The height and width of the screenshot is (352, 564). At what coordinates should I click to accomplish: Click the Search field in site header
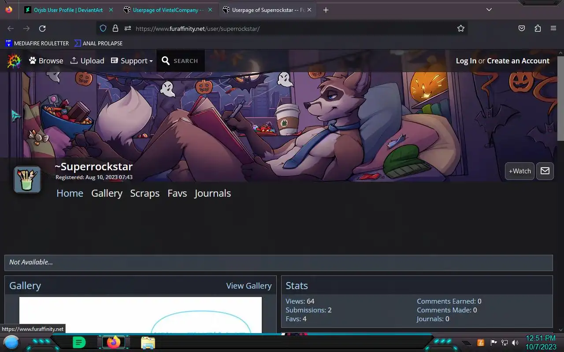coord(180,61)
